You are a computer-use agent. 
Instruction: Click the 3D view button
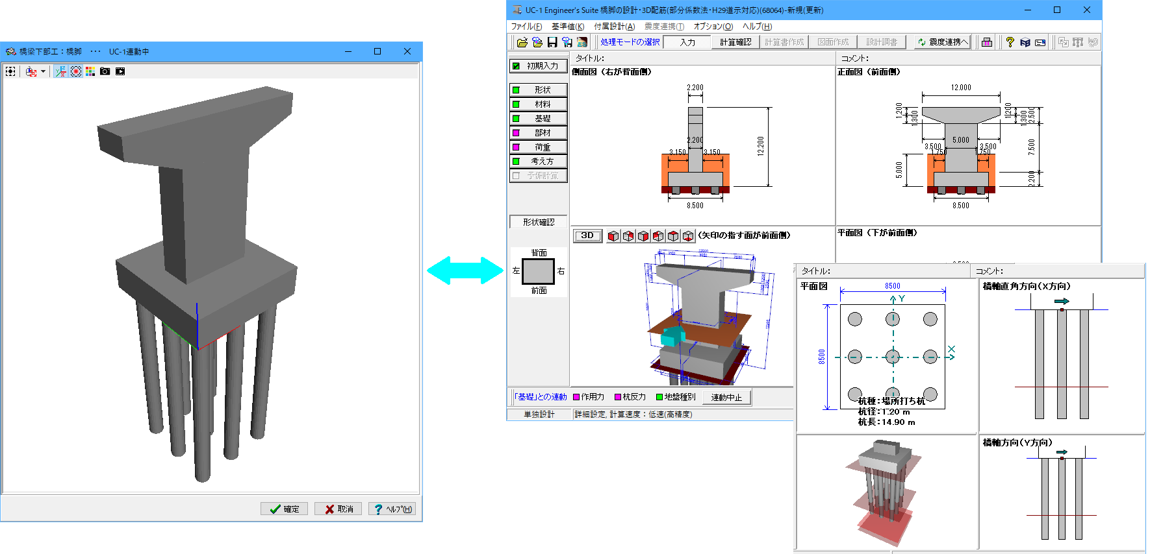click(587, 235)
